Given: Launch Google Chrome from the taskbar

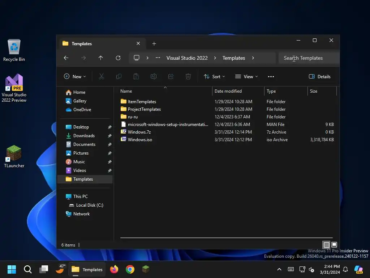Looking at the screenshot, I should (x=130, y=269).
